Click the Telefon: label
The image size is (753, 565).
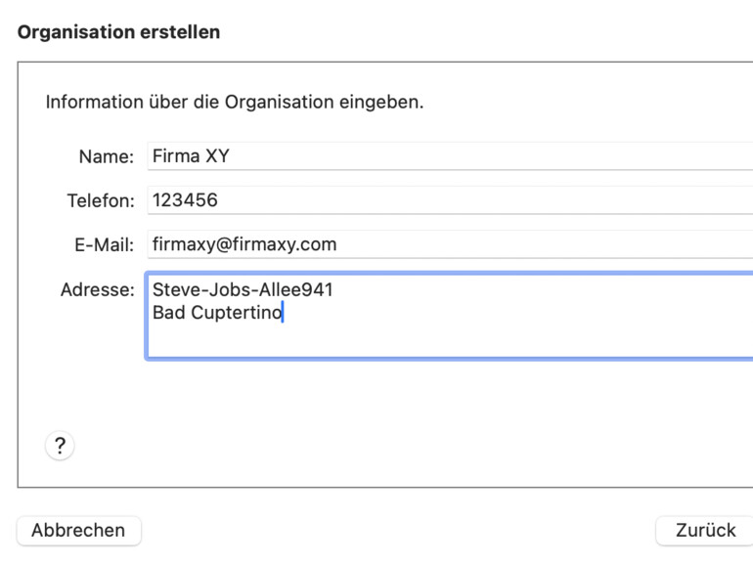100,201
